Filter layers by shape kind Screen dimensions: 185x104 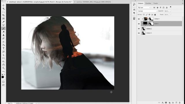click(164, 8)
